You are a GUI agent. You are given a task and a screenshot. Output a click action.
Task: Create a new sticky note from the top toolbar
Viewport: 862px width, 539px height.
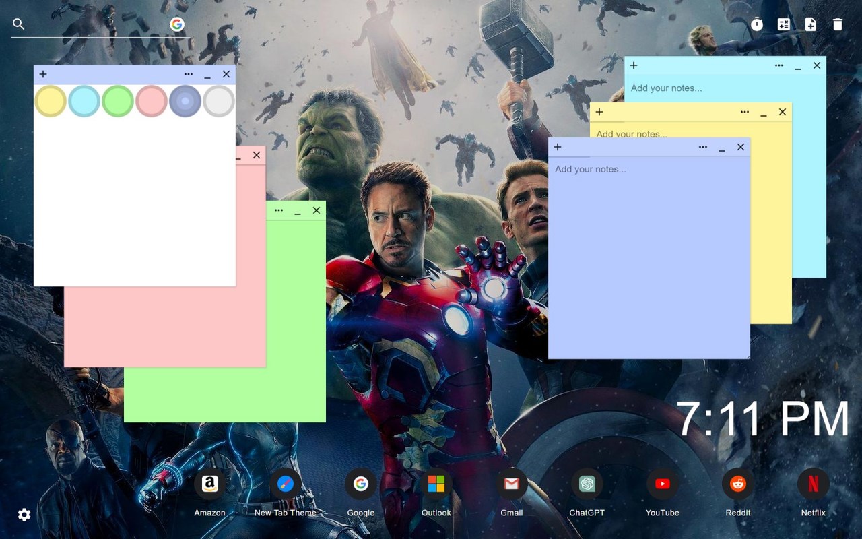pyautogui.click(x=811, y=24)
